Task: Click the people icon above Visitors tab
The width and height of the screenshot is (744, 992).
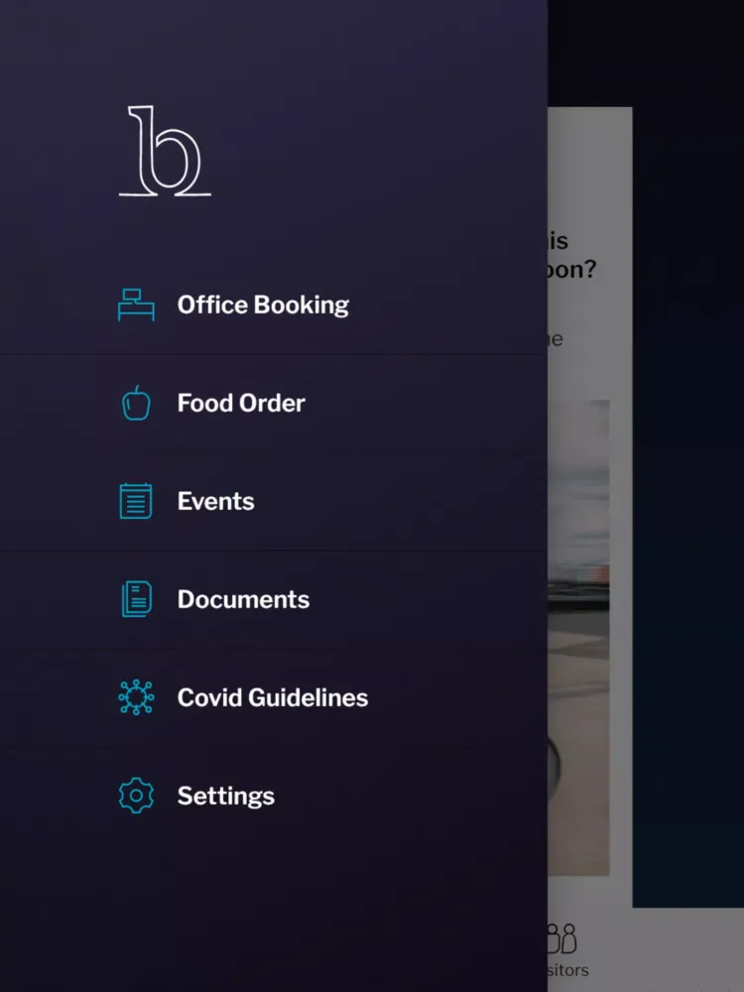Action: click(562, 937)
